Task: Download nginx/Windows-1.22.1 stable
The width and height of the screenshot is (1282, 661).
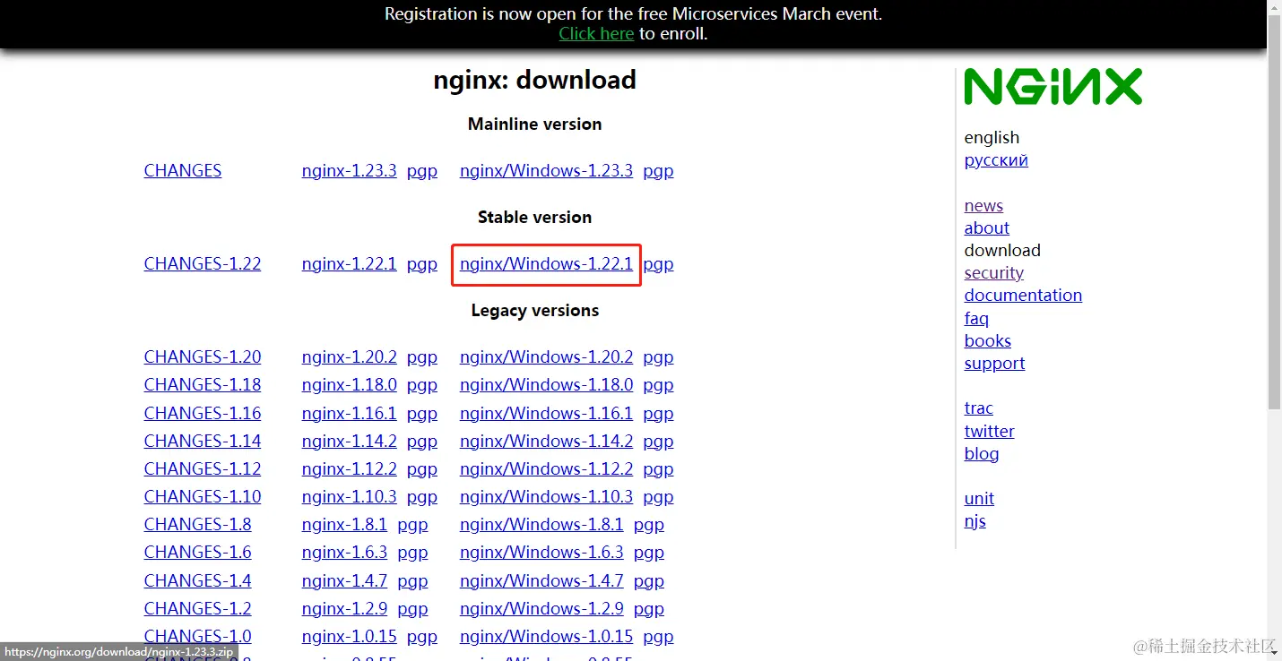Action: coord(546,264)
